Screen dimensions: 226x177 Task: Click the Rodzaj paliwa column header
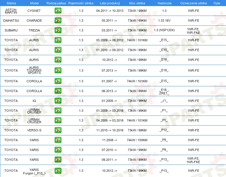pos(56,3)
